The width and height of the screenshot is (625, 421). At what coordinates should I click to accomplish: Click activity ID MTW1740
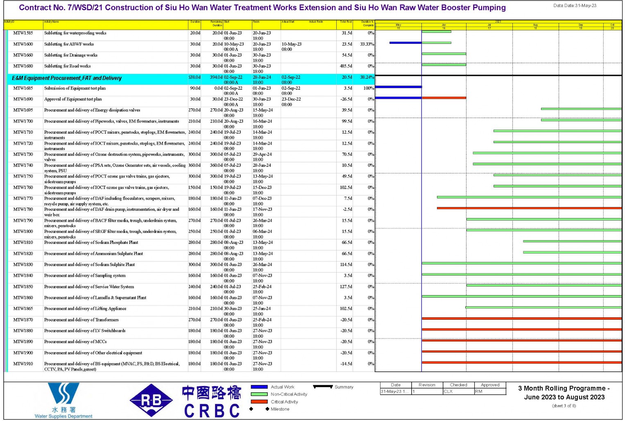tap(23, 166)
